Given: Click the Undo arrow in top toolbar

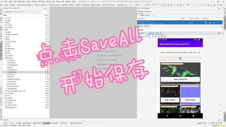Looking at the screenshot, I should coord(204,5).
